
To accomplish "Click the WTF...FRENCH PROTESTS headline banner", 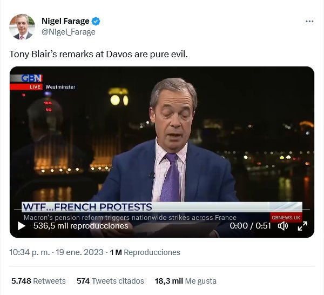I will point(87,207).
